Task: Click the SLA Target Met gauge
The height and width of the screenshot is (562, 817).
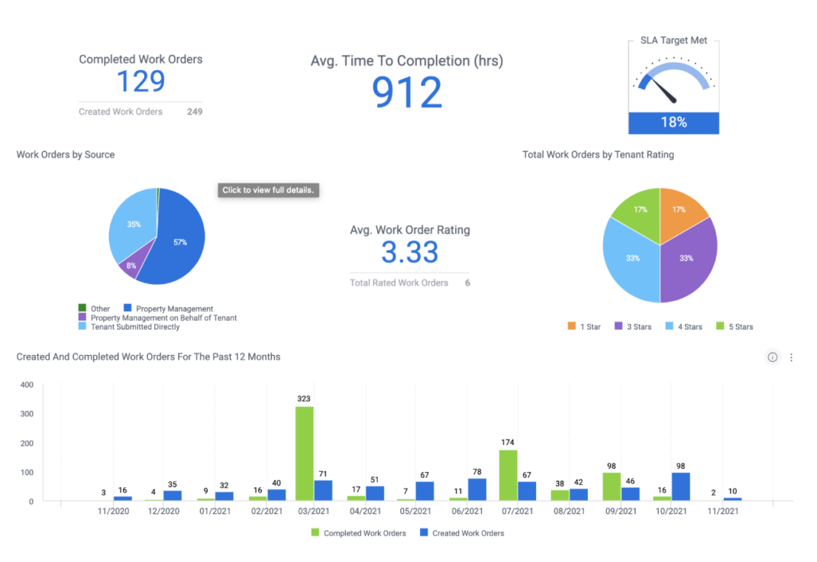Action: (x=673, y=86)
